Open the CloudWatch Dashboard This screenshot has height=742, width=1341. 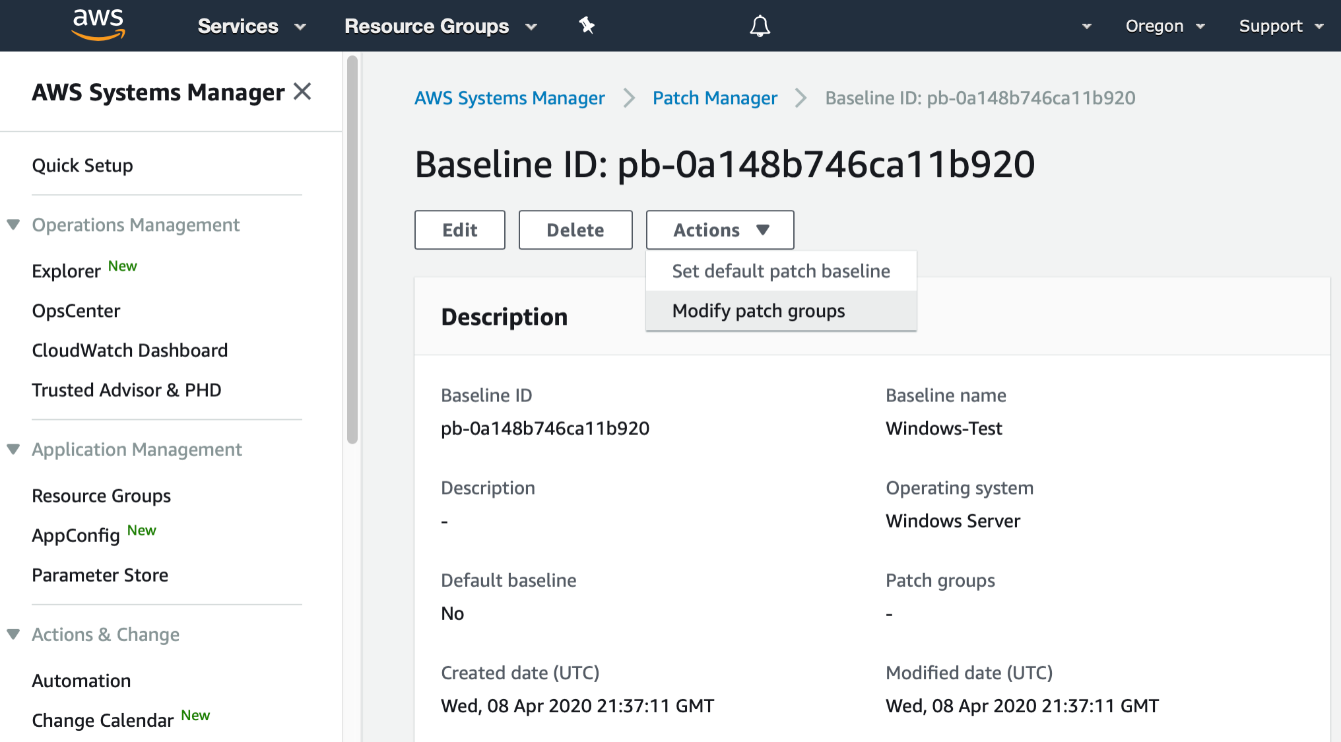tap(129, 350)
